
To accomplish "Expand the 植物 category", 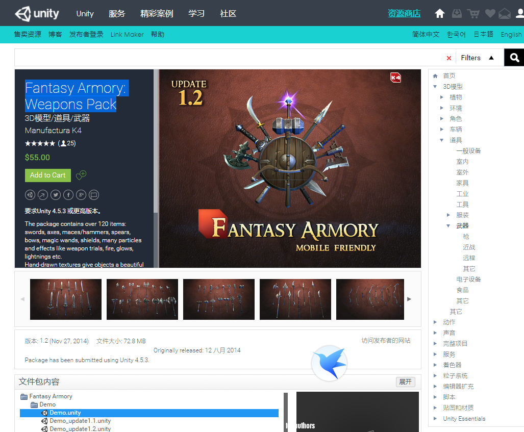I will click(x=442, y=97).
